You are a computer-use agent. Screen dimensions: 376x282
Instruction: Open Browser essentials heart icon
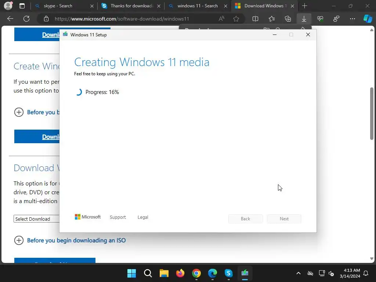[x=320, y=19]
